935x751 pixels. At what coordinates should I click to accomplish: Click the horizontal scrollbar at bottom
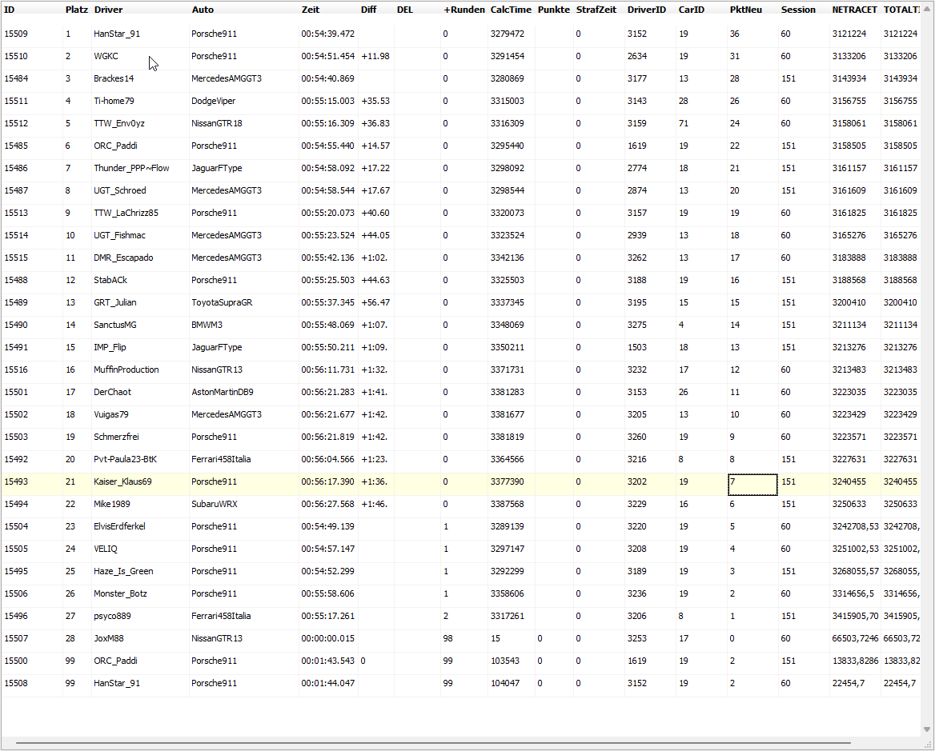click(x=432, y=743)
